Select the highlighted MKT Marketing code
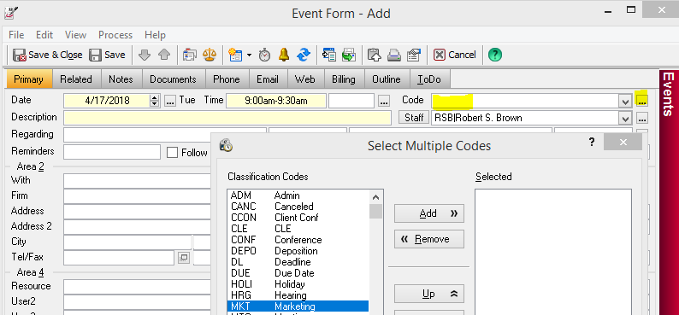 click(x=298, y=306)
